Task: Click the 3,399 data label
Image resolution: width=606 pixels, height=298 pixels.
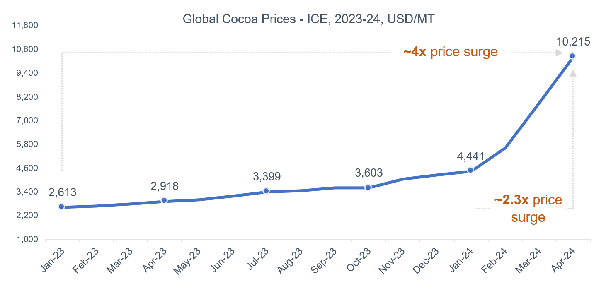Action: point(267,176)
